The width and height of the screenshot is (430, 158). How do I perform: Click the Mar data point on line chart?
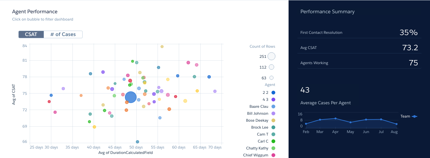320,120
